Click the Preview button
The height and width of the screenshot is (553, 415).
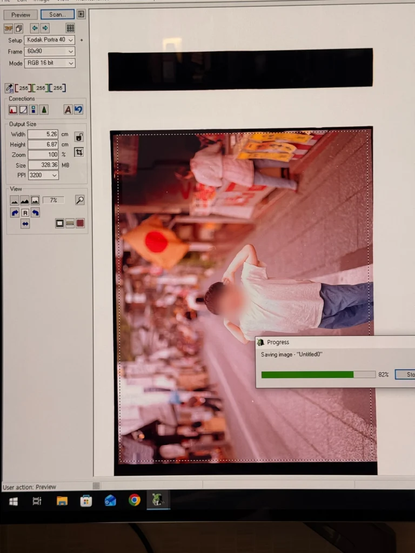tap(21, 15)
